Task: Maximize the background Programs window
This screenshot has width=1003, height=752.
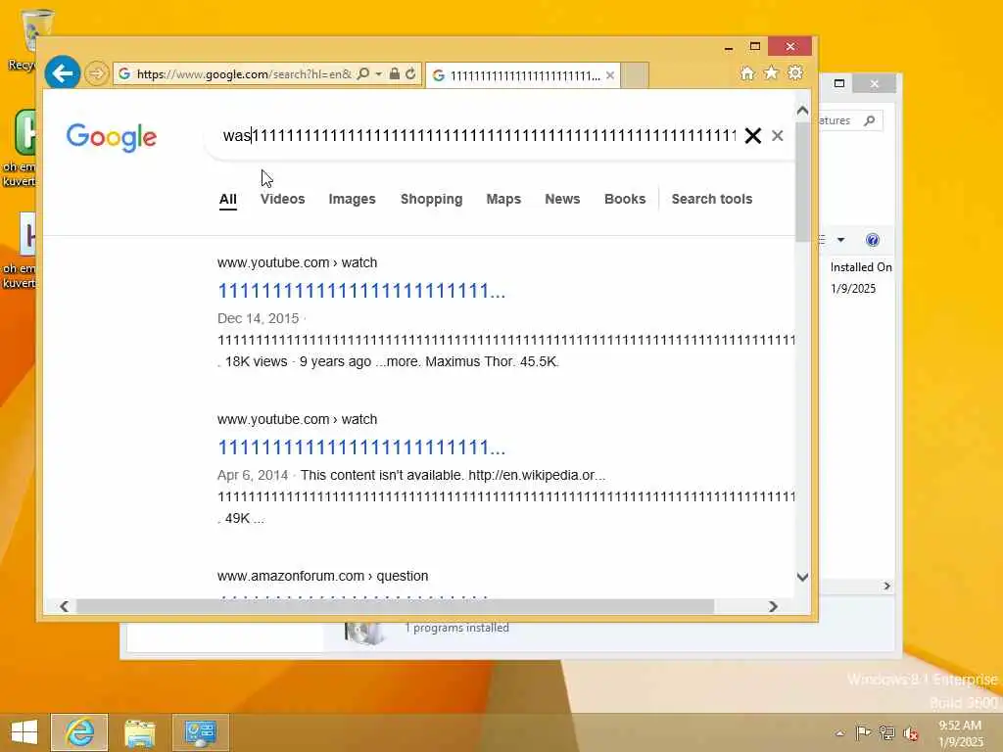Action: pyautogui.click(x=839, y=83)
